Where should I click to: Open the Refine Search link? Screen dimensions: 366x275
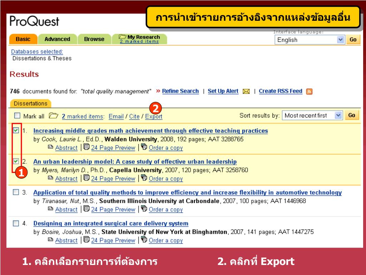[180, 91]
